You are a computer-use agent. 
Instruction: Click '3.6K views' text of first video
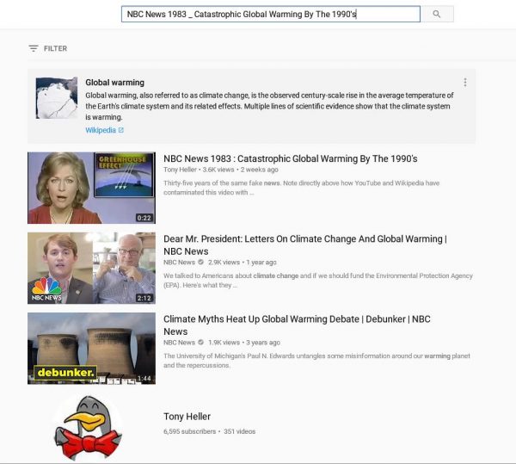tap(218, 170)
